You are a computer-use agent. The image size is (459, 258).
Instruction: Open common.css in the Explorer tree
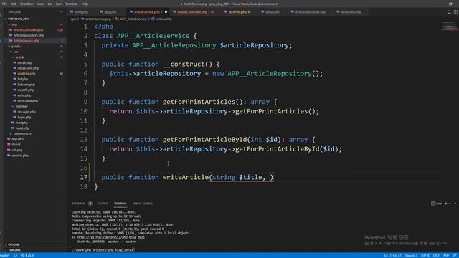[x=22, y=134]
